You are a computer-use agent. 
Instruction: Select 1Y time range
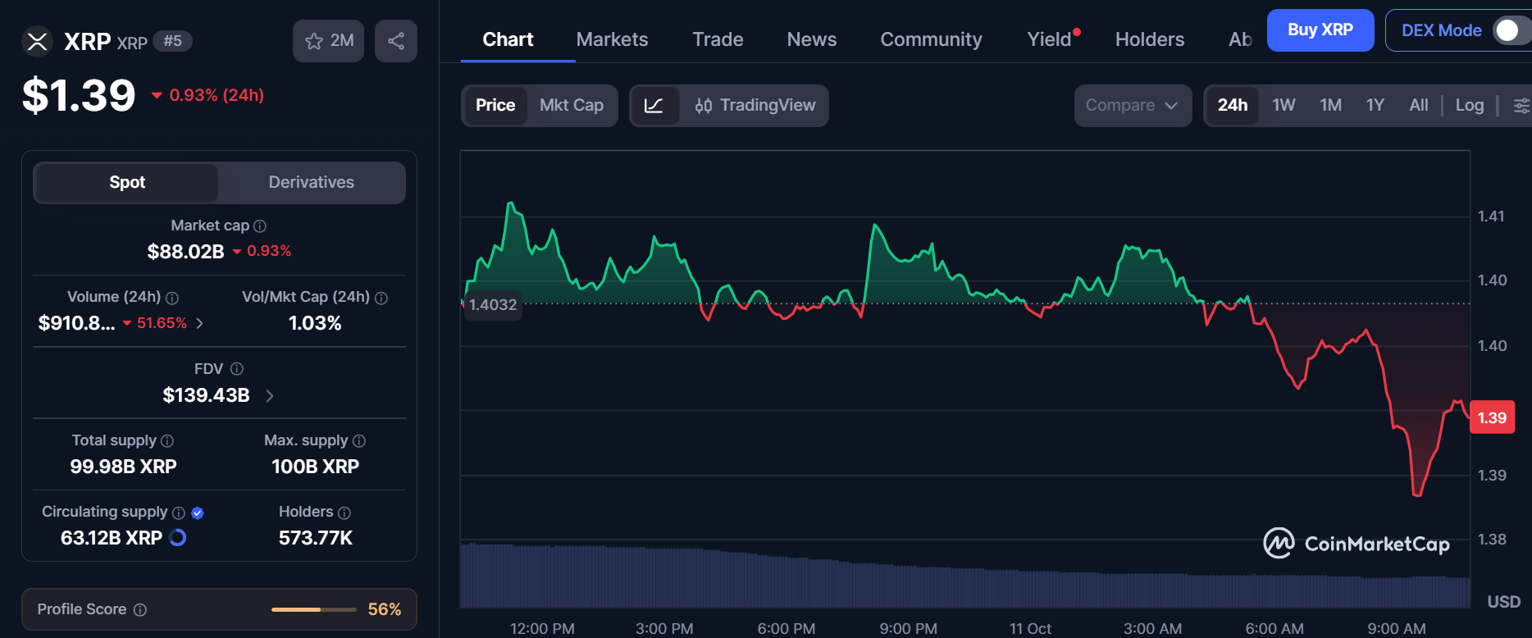pos(1375,106)
